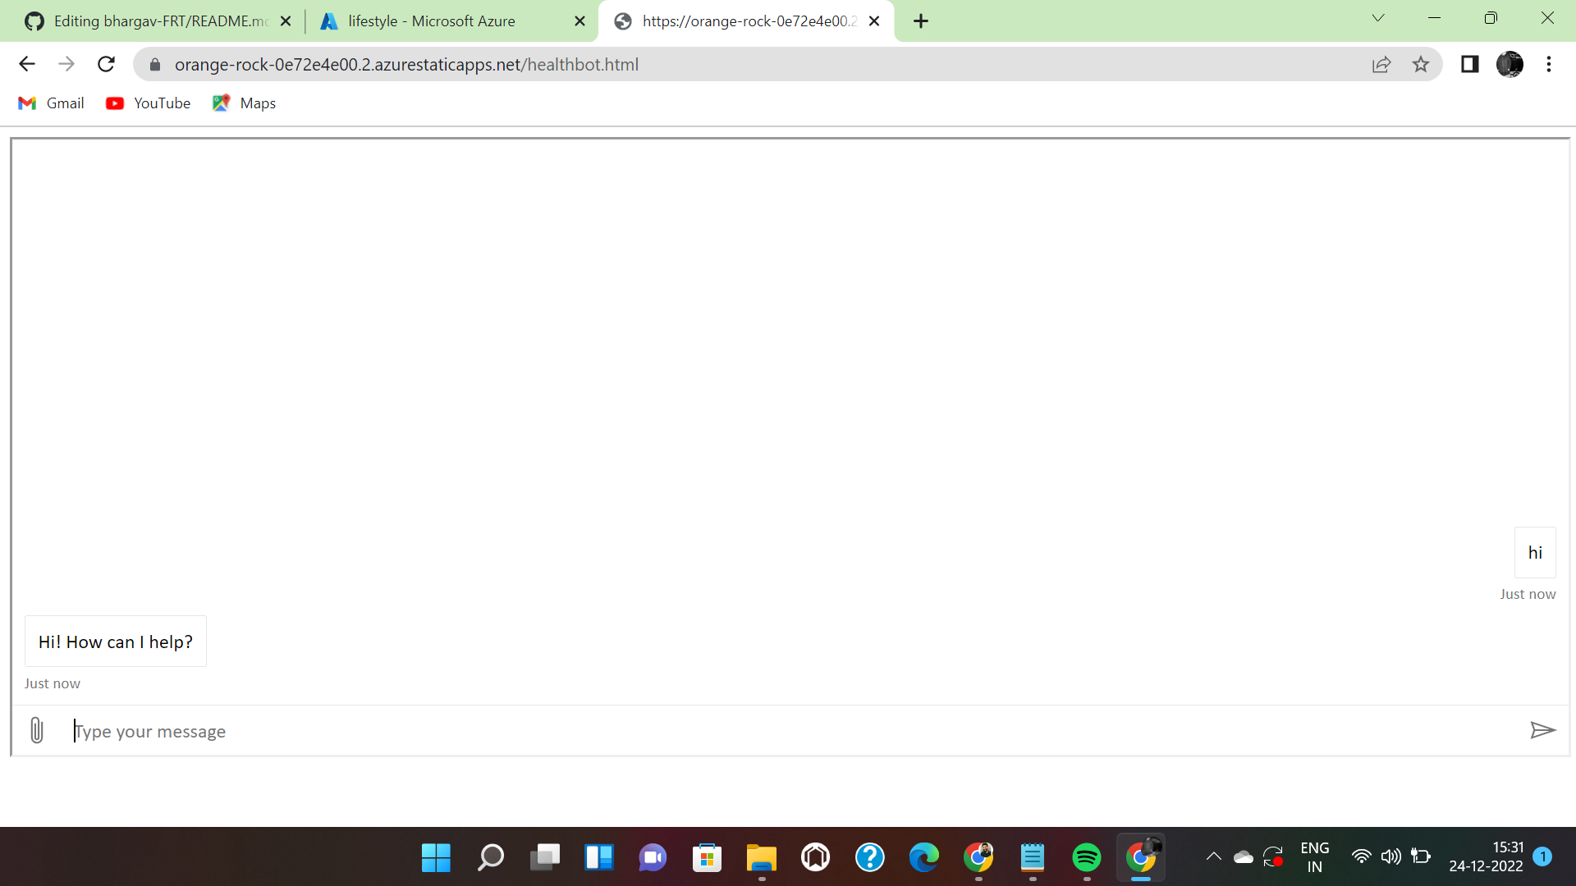
Task: Open the Gmail bookmark
Action: tap(51, 103)
